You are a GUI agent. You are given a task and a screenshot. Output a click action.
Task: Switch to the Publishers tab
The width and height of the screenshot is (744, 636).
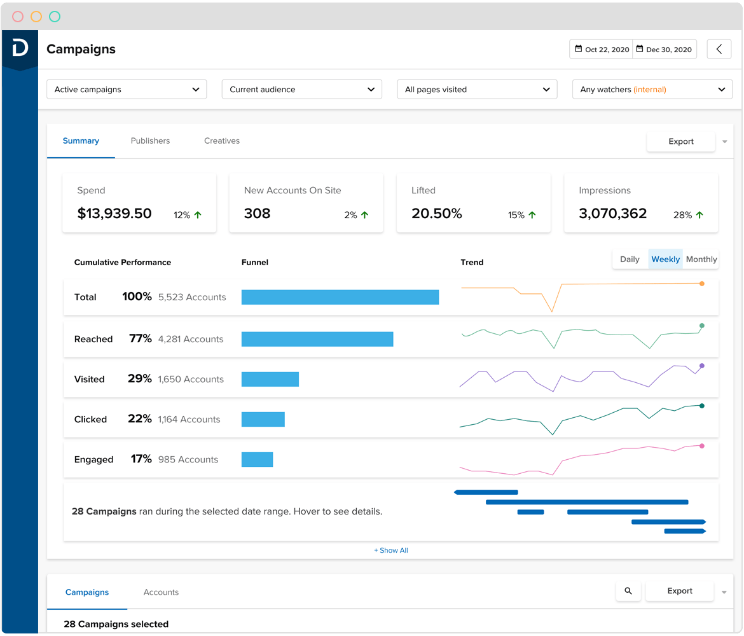(150, 141)
